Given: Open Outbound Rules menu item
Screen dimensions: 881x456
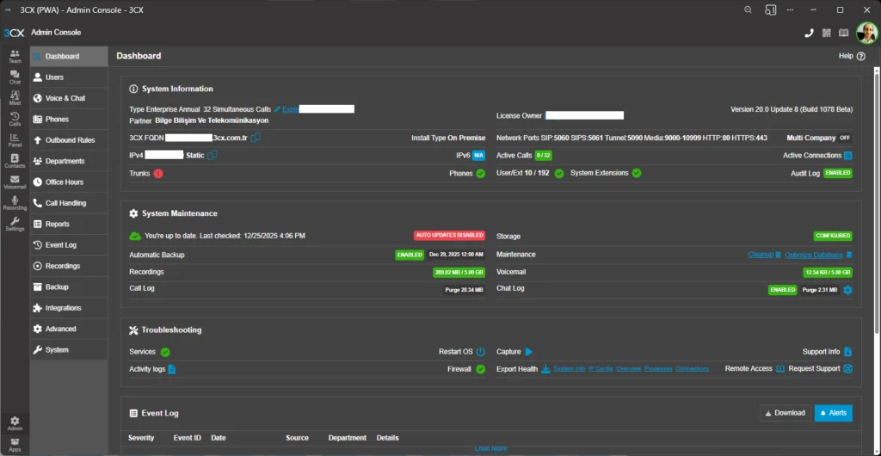Looking at the screenshot, I should point(69,140).
